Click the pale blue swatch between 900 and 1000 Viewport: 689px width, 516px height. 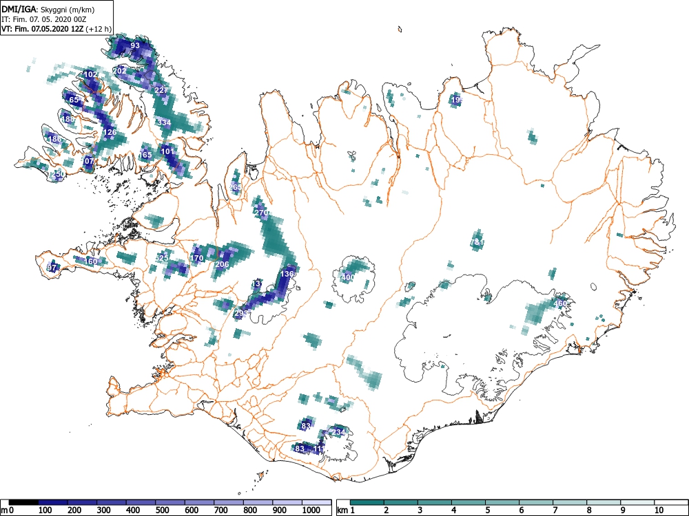[x=287, y=502]
